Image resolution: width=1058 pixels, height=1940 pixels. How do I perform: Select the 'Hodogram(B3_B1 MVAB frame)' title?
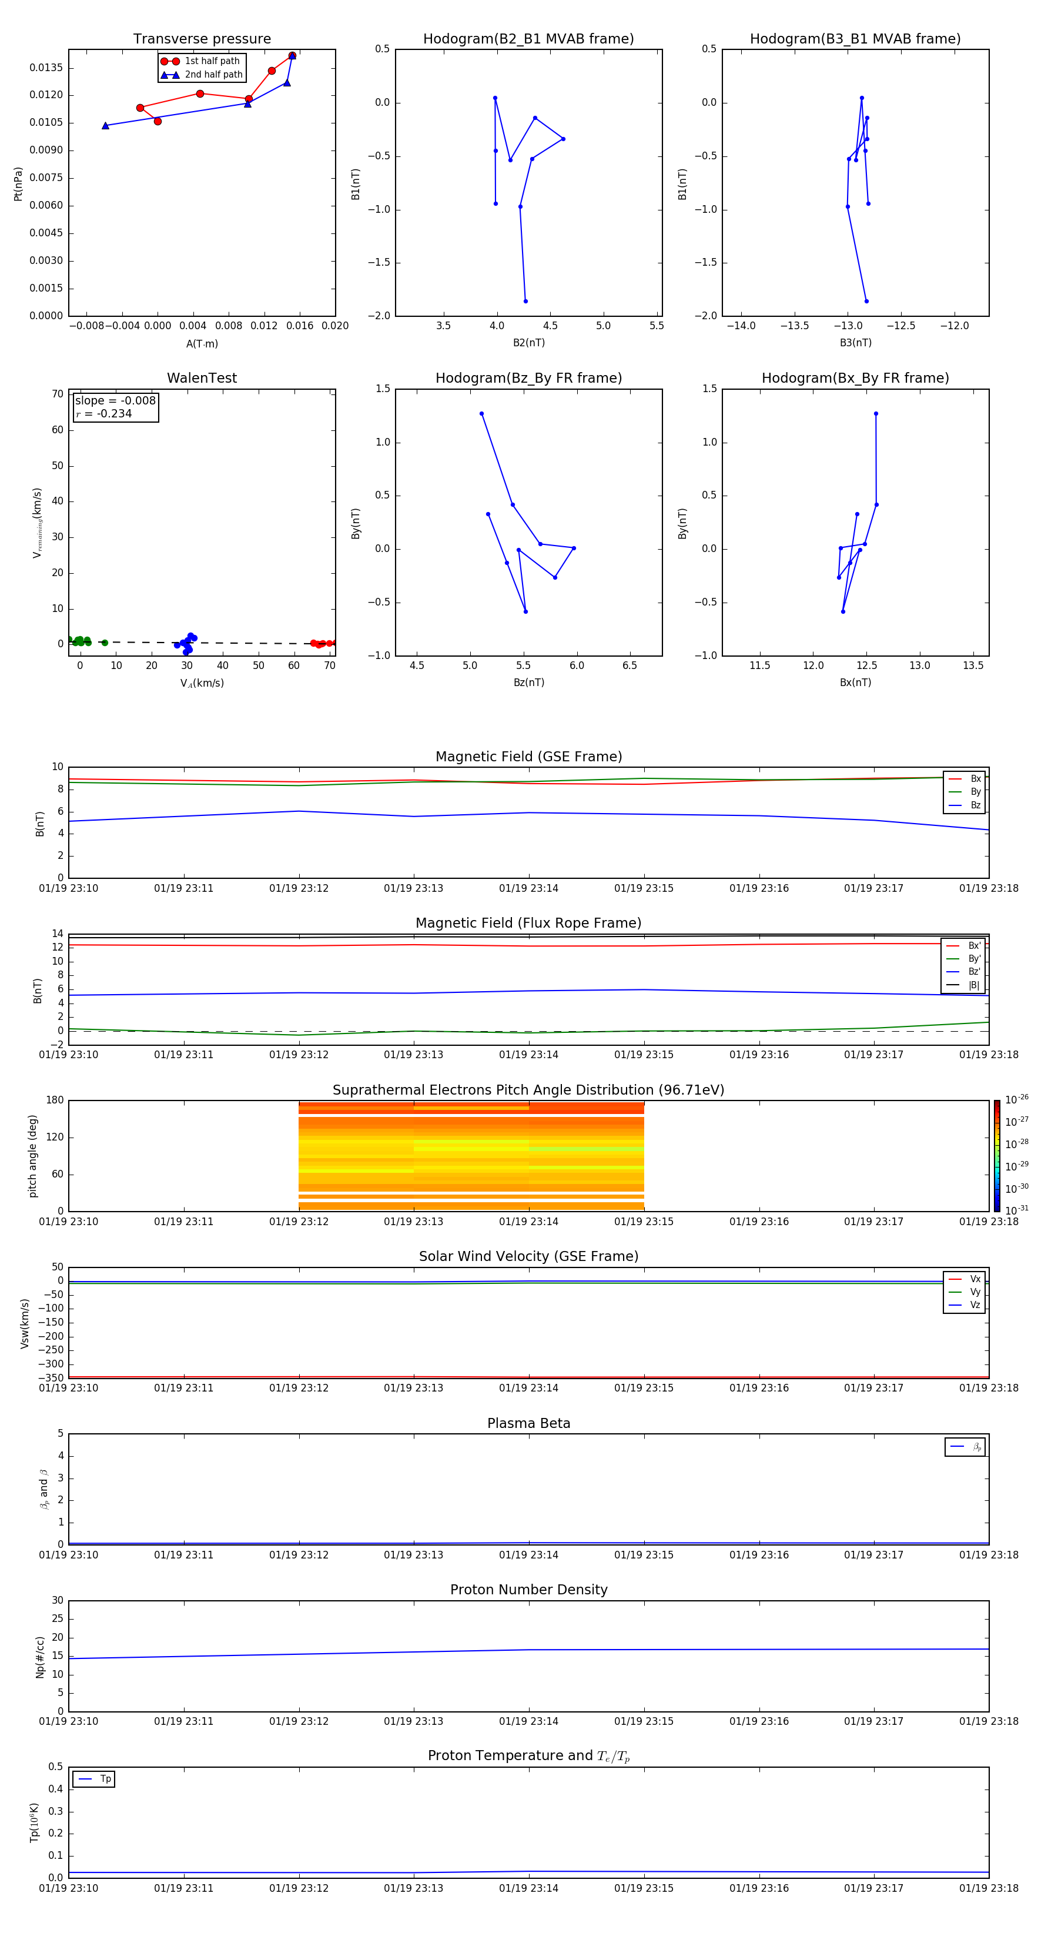[x=855, y=38]
